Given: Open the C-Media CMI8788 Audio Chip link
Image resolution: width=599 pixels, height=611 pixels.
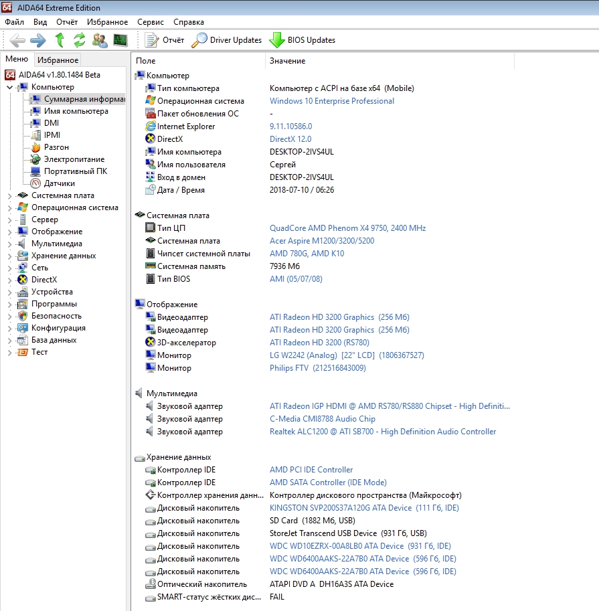Looking at the screenshot, I should coord(323,419).
